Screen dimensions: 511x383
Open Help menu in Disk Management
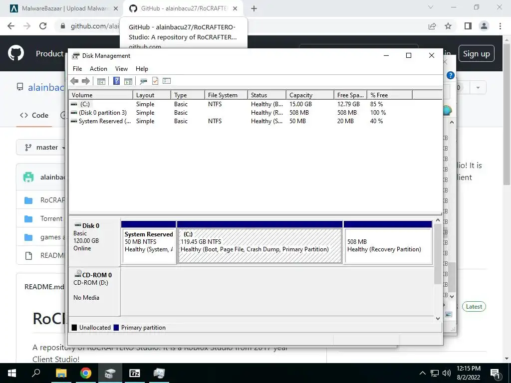click(142, 69)
